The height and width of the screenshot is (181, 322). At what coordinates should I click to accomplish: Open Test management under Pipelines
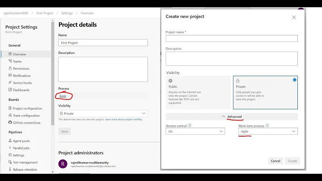point(25,163)
